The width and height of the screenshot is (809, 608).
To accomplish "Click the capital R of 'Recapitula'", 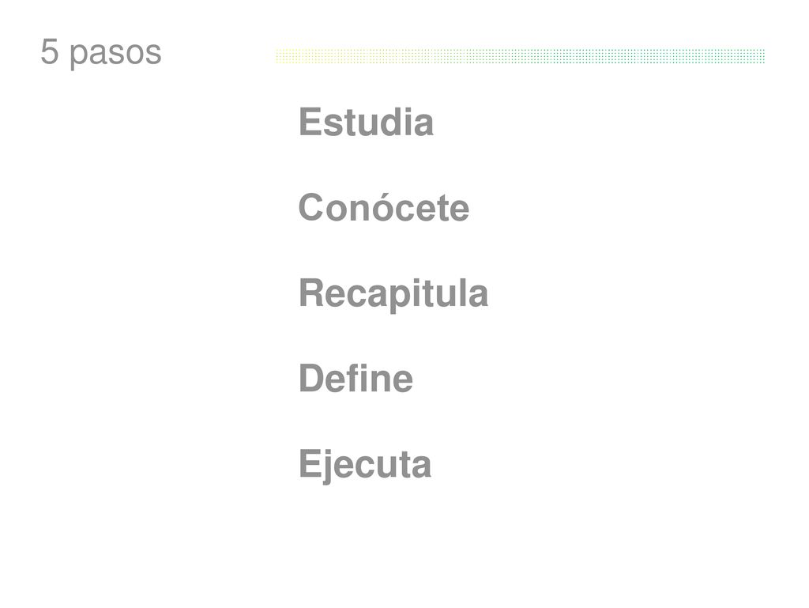I will coord(311,292).
